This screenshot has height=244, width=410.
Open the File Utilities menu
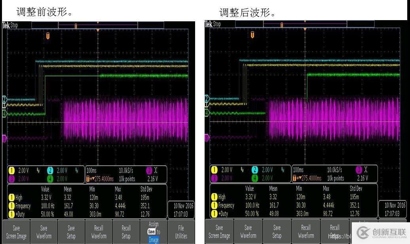[x=181, y=232]
